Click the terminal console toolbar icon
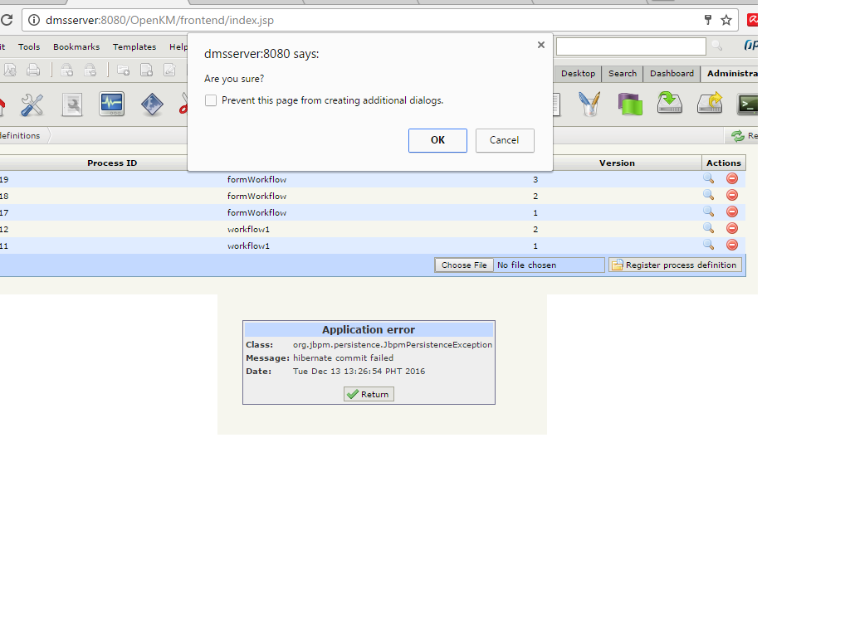The height and width of the screenshot is (637, 850). click(748, 105)
